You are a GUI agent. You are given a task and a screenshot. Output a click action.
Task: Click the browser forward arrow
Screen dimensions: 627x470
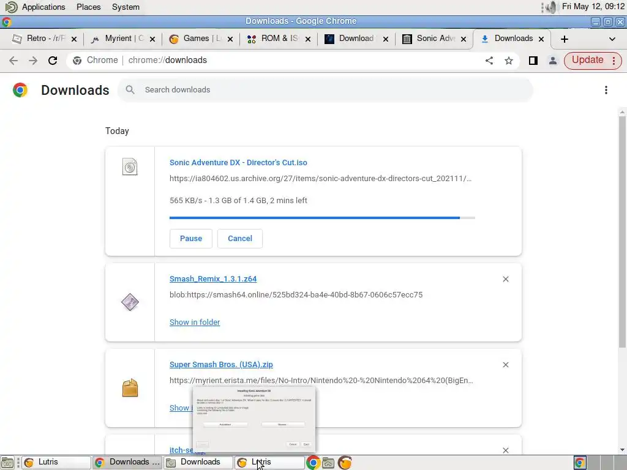[x=33, y=61]
